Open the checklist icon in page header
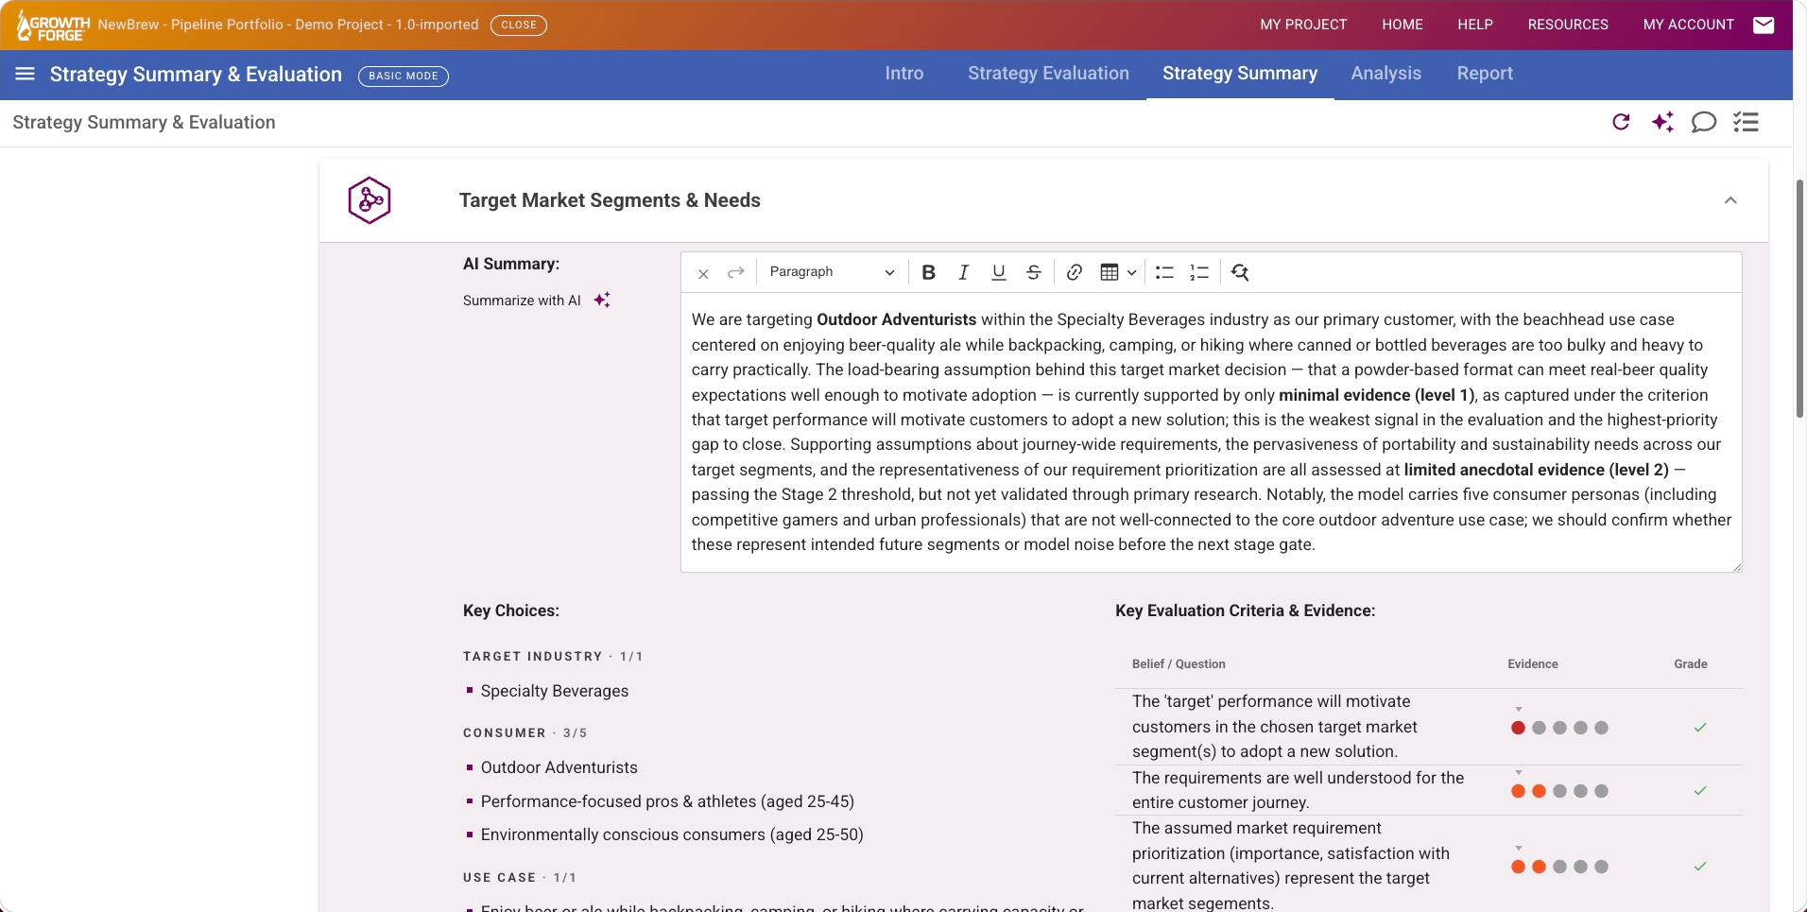The height and width of the screenshot is (912, 1807). 1746,122
